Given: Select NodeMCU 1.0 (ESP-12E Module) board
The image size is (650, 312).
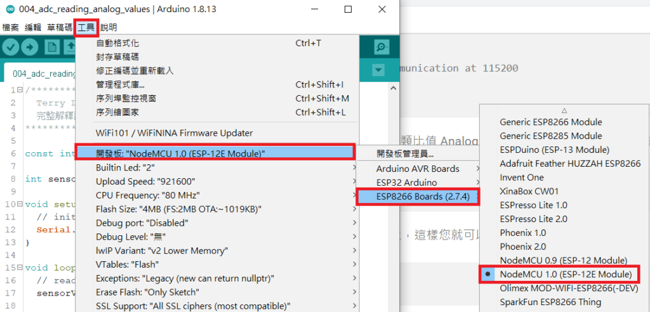Looking at the screenshot, I should pos(565,275).
